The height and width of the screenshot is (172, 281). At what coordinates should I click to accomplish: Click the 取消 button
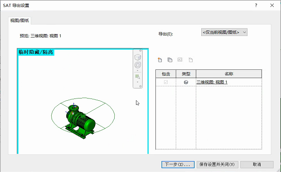pyautogui.click(x=257, y=164)
